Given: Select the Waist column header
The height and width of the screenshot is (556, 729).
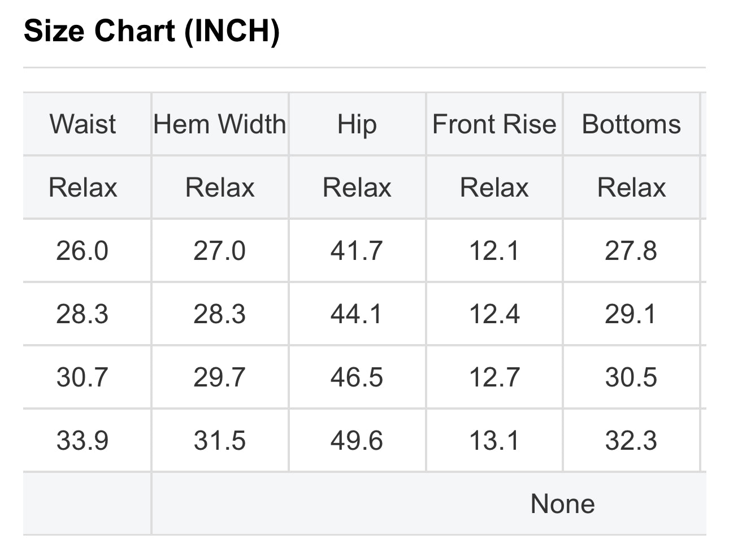Looking at the screenshot, I should [x=83, y=124].
